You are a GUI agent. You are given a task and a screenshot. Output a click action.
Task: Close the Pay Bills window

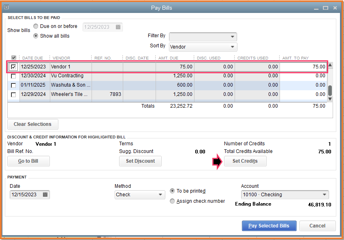pos(335,8)
